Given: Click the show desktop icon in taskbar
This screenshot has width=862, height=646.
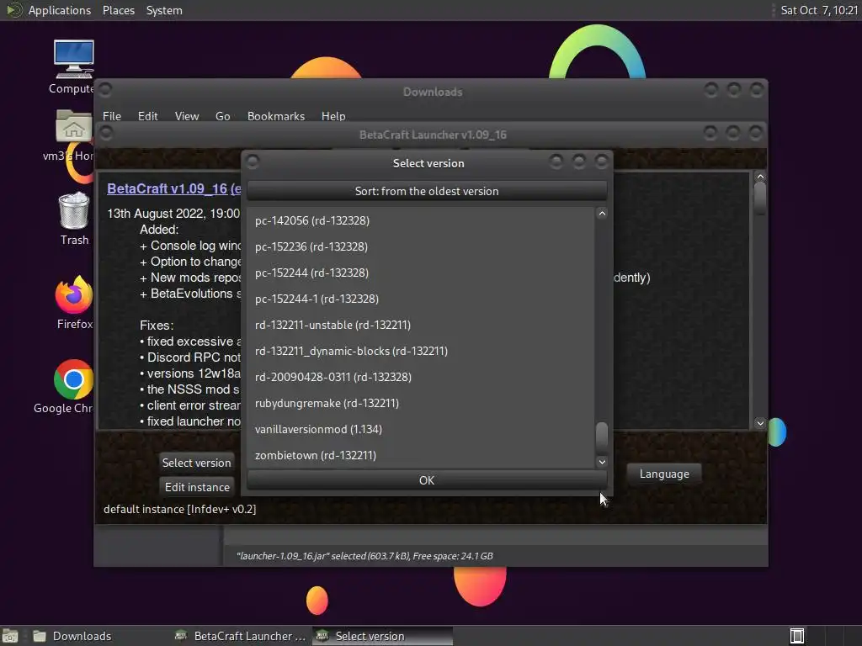Looking at the screenshot, I should (9, 636).
